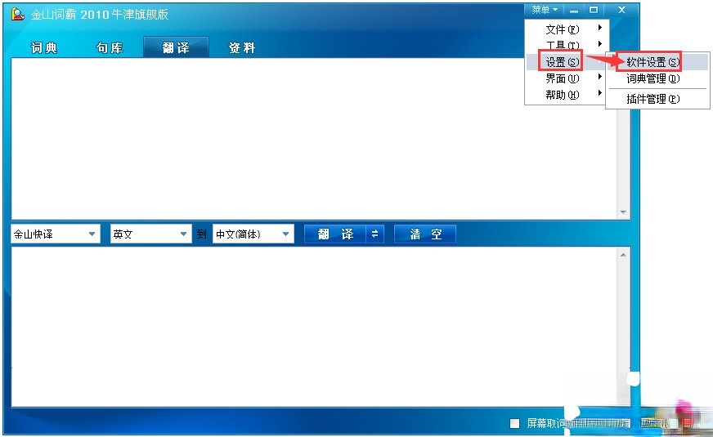The width and height of the screenshot is (713, 437).
Task: Open the target language 中文(简体) dropdown
Action: (x=253, y=234)
